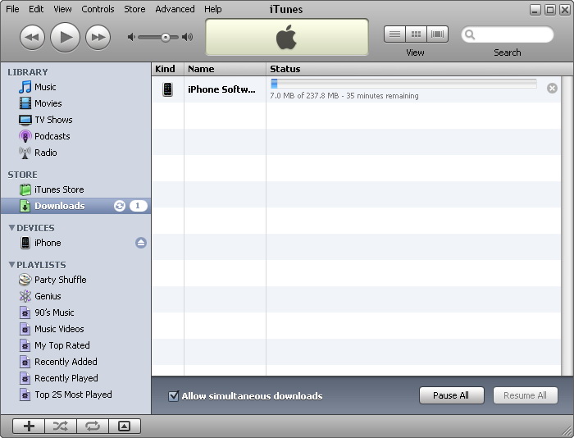
Task: Click the low volume speaker icon
Action: 131,37
